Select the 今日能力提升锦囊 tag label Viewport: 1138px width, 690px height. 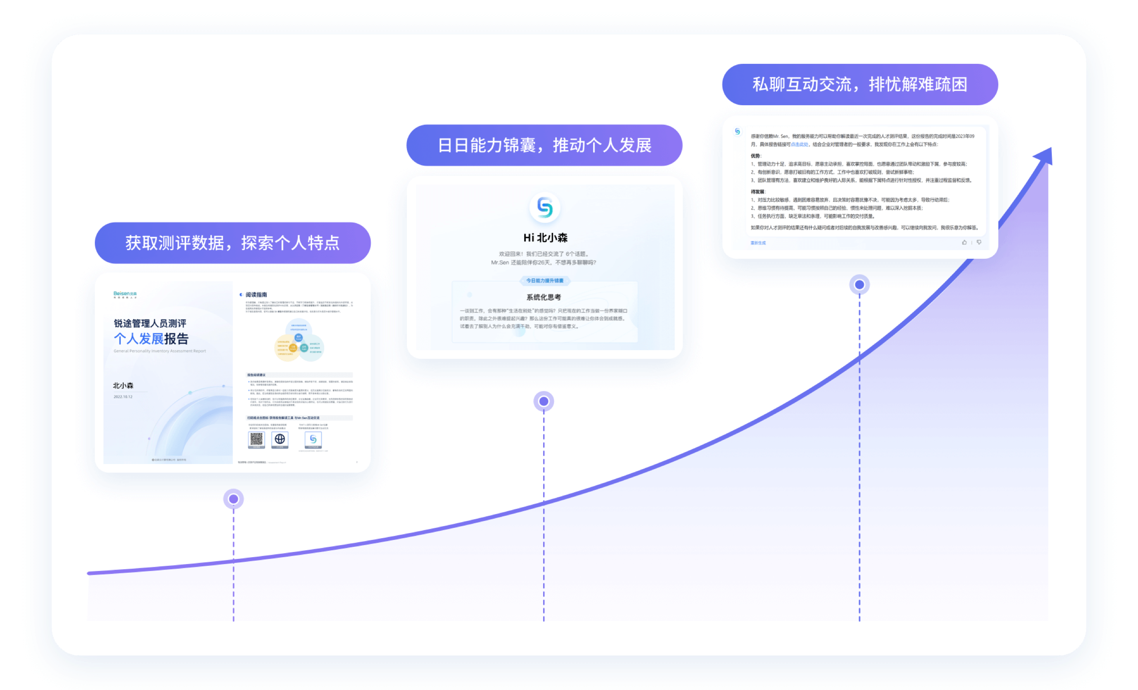[x=544, y=281]
